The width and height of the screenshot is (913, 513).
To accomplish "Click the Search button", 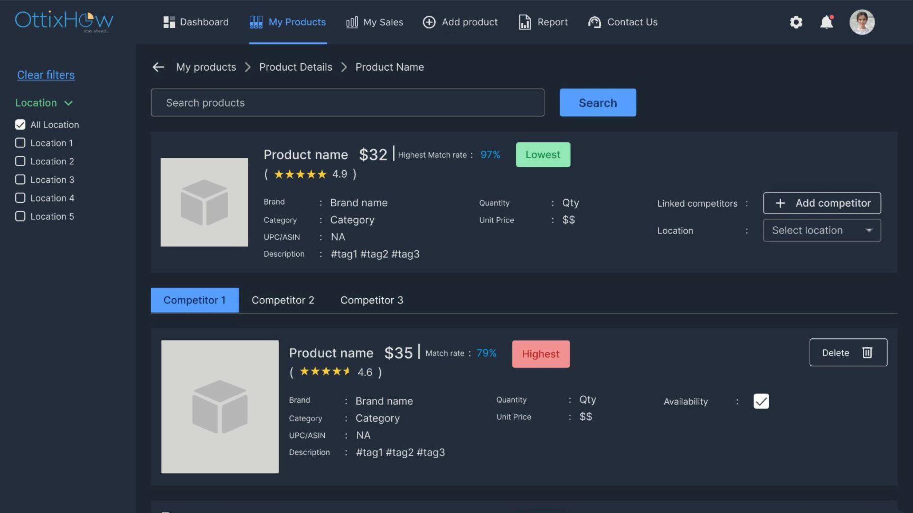I will tap(597, 103).
